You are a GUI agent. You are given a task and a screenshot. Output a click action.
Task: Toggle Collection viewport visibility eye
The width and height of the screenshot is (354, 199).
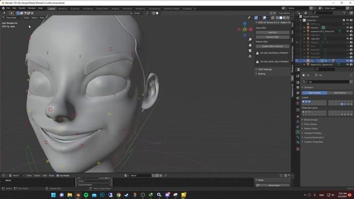tap(347, 20)
